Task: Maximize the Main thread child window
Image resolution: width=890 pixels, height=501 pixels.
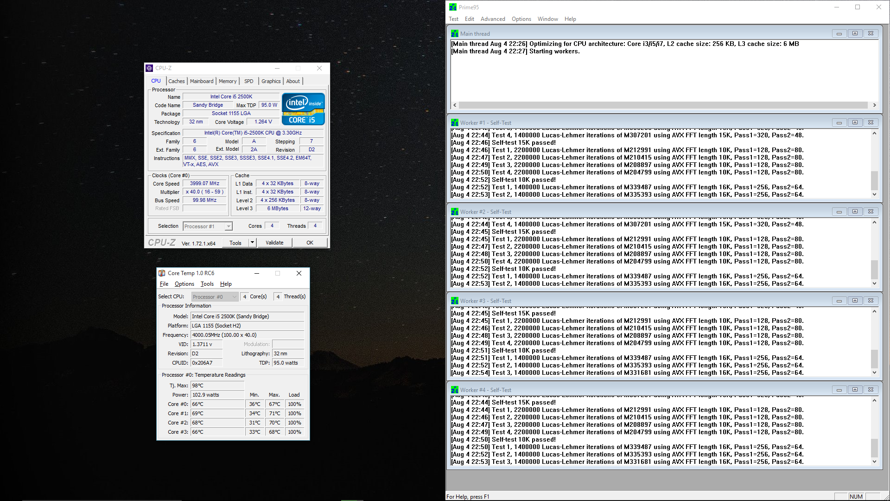Action: pos(855,33)
